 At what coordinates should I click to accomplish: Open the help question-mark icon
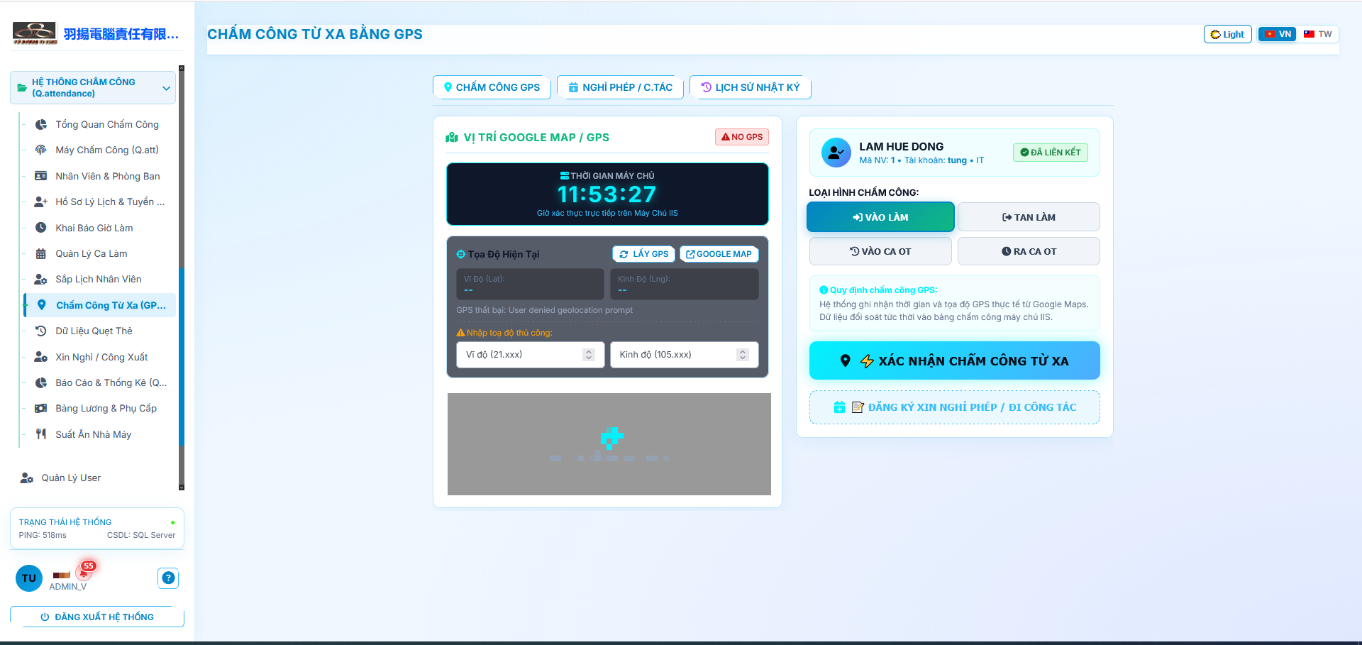click(x=168, y=578)
